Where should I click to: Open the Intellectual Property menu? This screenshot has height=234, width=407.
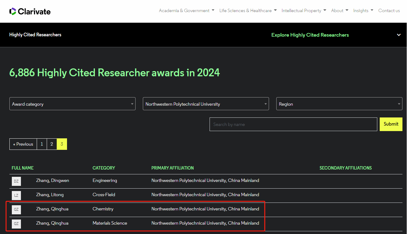click(x=304, y=11)
